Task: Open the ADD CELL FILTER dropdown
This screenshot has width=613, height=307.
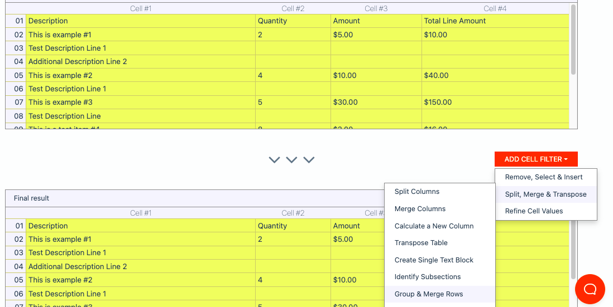Action: tap(535, 159)
